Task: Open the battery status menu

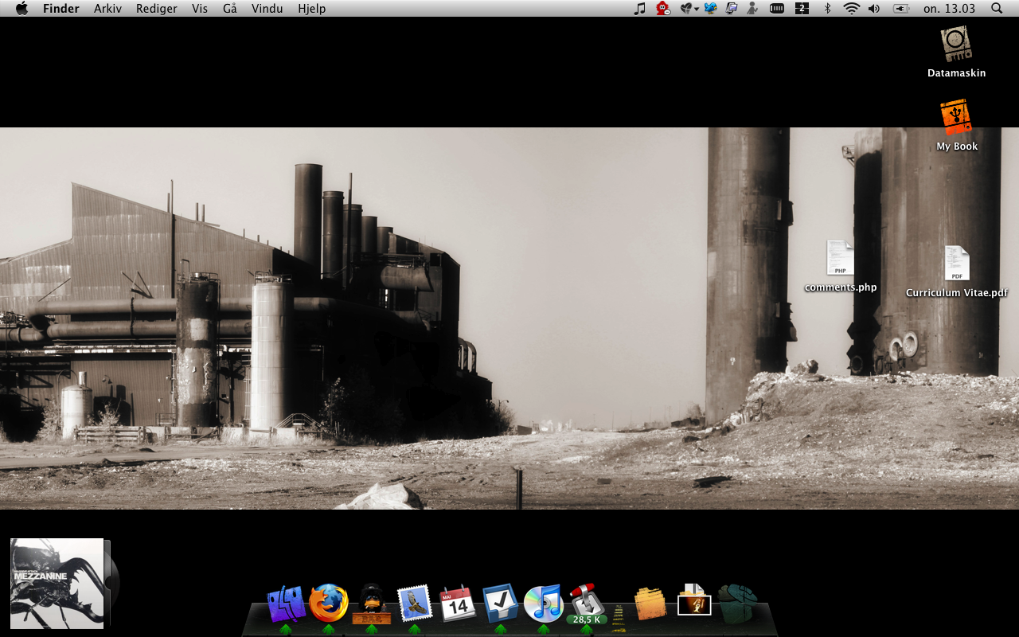Action: pyautogui.click(x=900, y=9)
